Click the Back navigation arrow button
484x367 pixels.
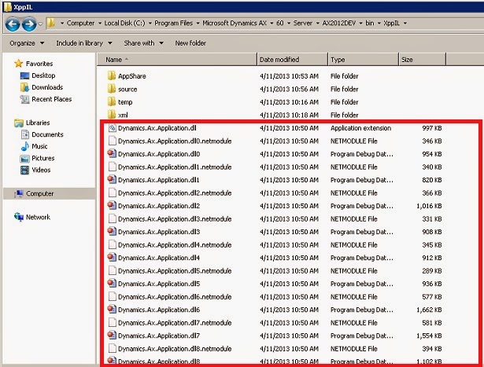pyautogui.click(x=13, y=24)
